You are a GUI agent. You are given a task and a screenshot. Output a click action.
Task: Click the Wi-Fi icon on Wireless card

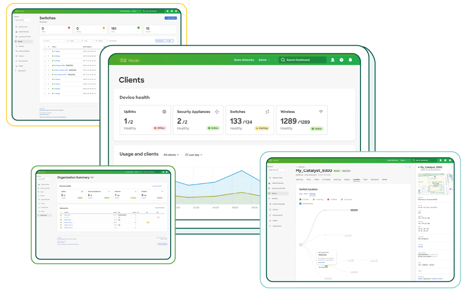(x=321, y=112)
